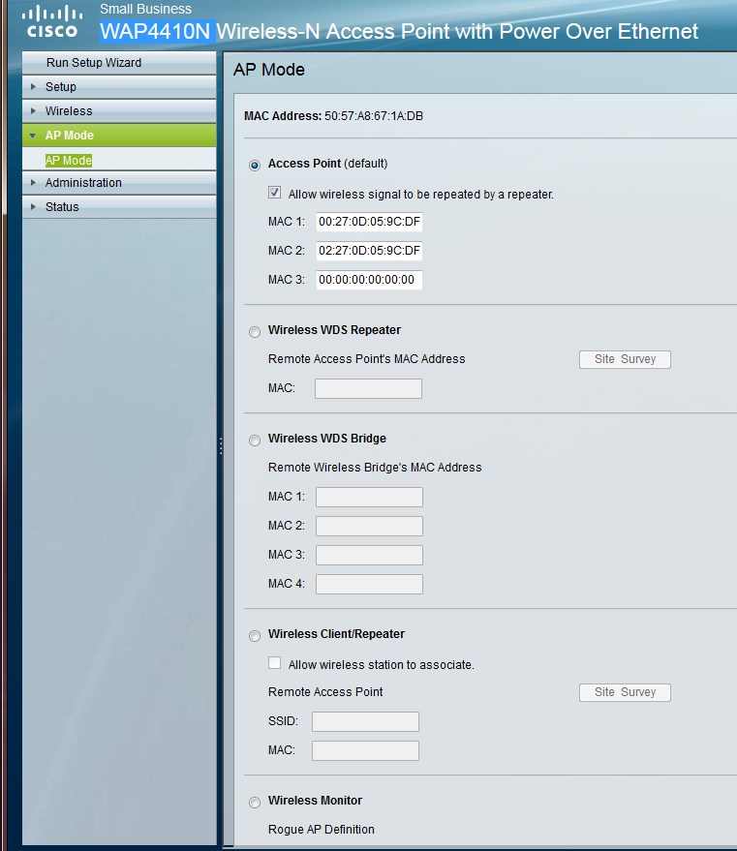737x851 pixels.
Task: Click the Remote Access Point's MAC Address label
Action: click(366, 359)
